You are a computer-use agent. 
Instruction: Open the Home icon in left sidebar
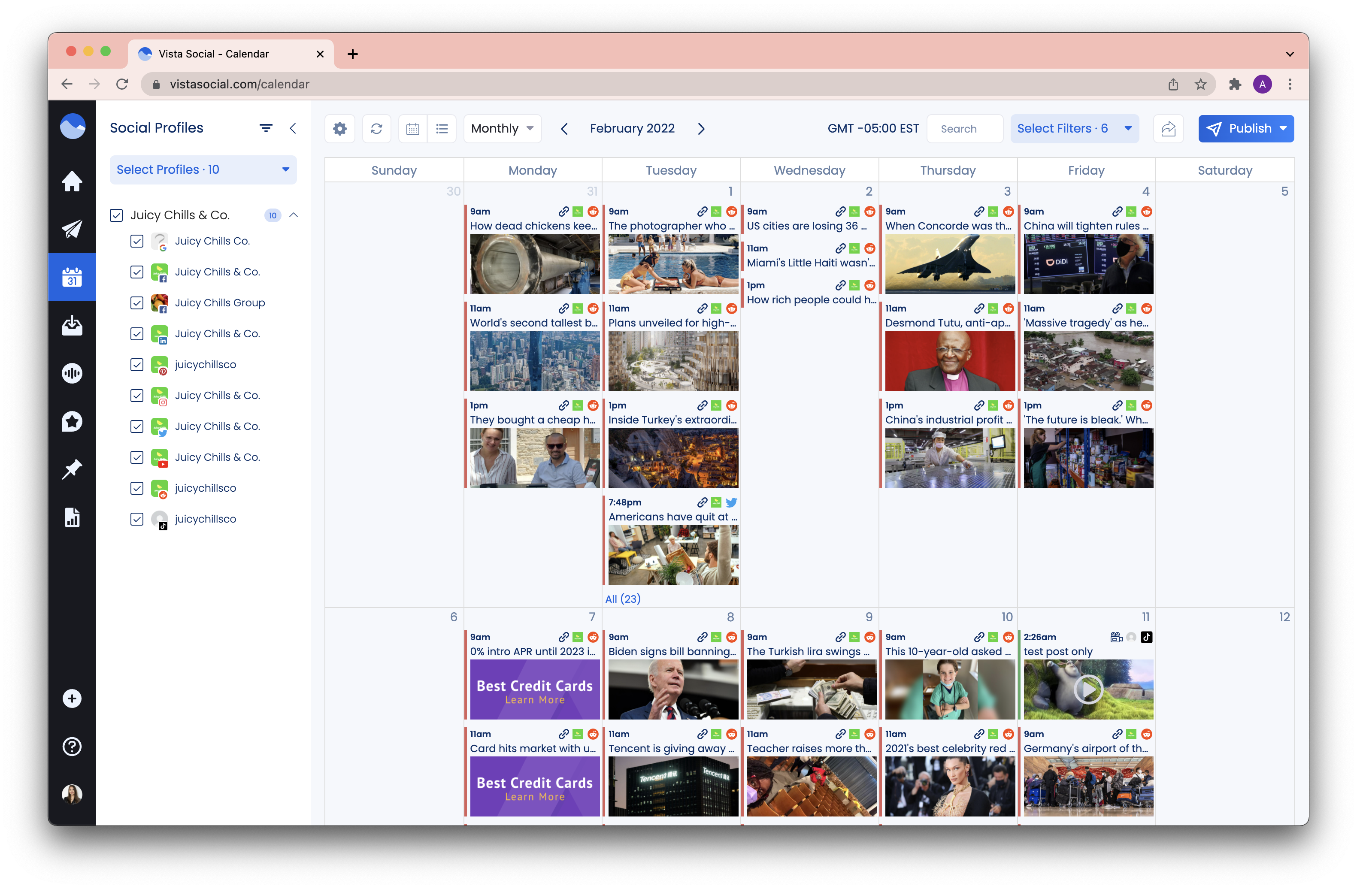click(72, 181)
